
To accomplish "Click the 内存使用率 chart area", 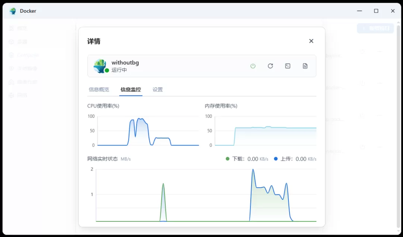I will [x=266, y=131].
